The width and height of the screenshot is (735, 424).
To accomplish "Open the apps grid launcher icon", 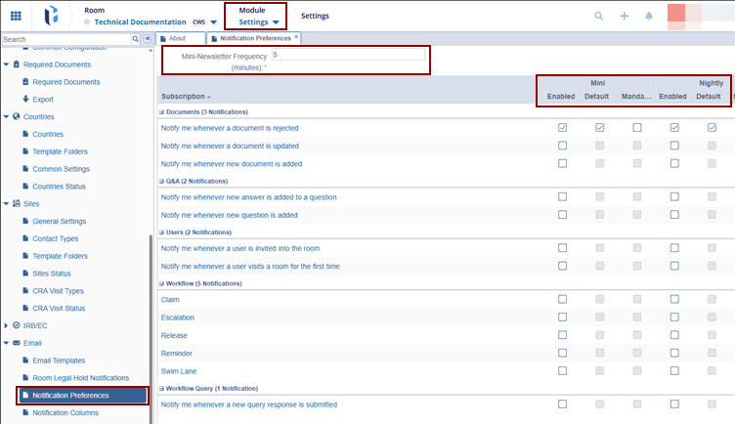I will [16, 16].
